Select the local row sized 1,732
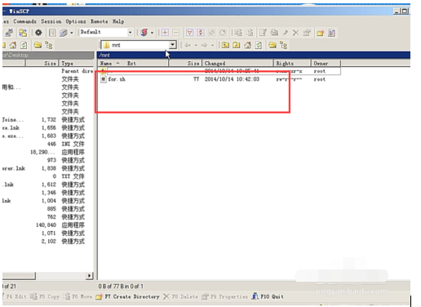Viewport: 421px width, 307px height. pos(48,120)
